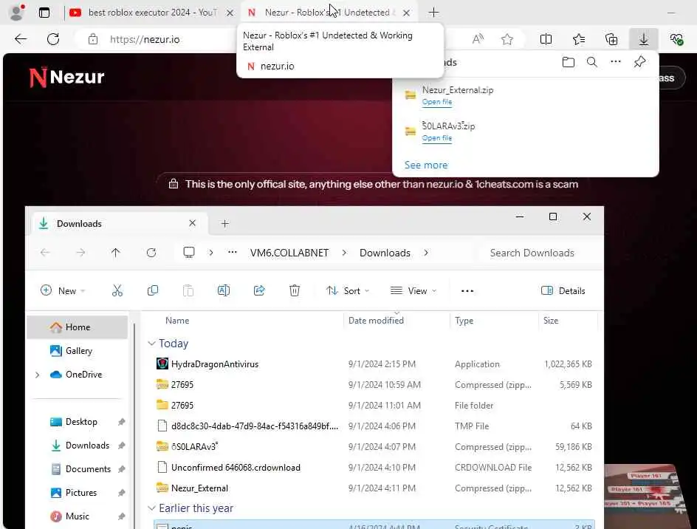Toggle the Details pane

click(563, 290)
